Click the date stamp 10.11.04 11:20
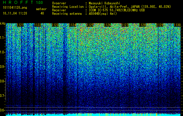 [x=15, y=13]
